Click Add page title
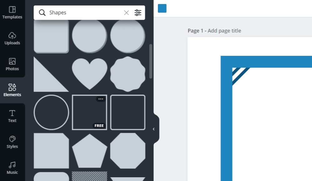The width and height of the screenshot is (312, 181). point(224,31)
